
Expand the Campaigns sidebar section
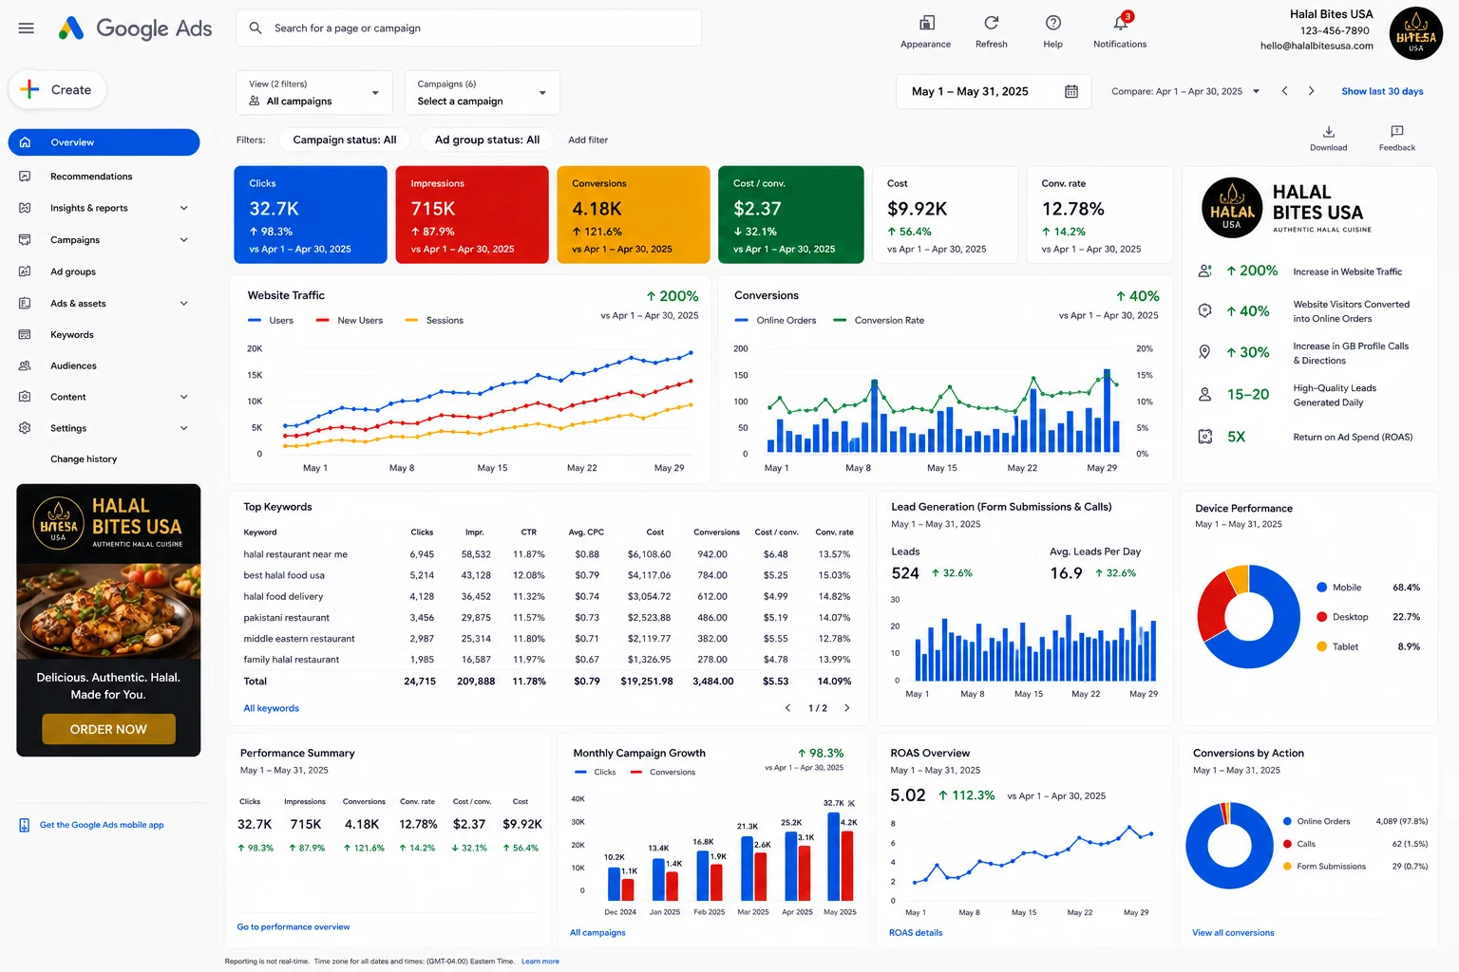pyautogui.click(x=184, y=240)
